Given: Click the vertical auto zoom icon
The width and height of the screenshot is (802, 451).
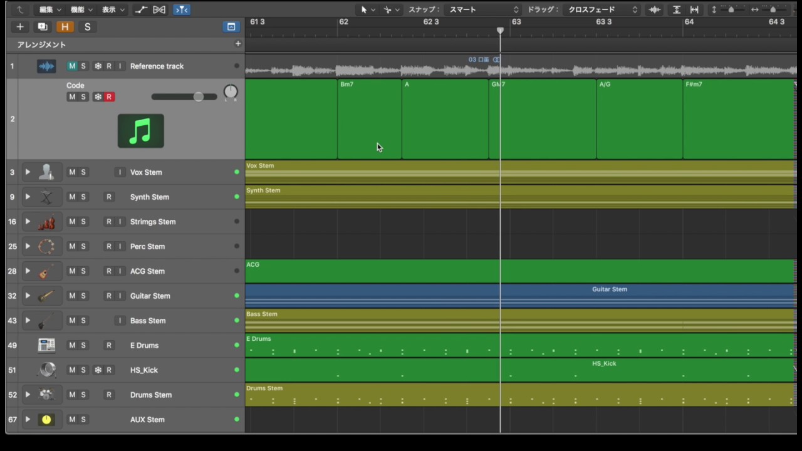Looking at the screenshot, I should pos(677,9).
